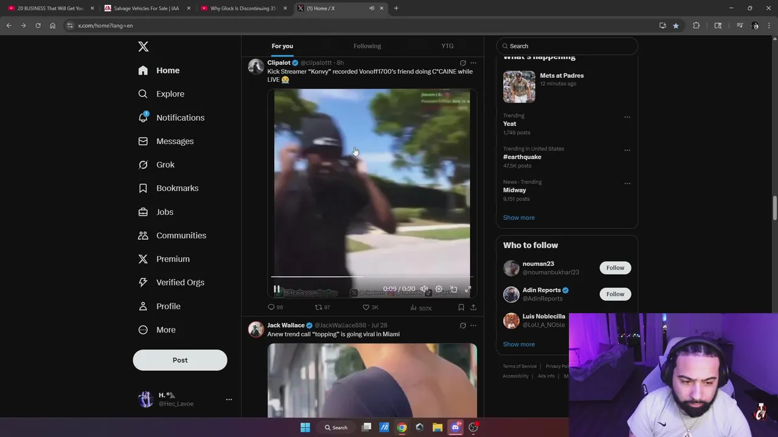Open account menu dots next to @Hec_Lavoe

coord(229,399)
